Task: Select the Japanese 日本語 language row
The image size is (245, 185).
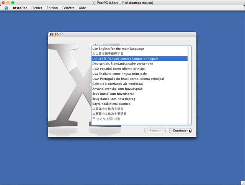Action: (139, 54)
